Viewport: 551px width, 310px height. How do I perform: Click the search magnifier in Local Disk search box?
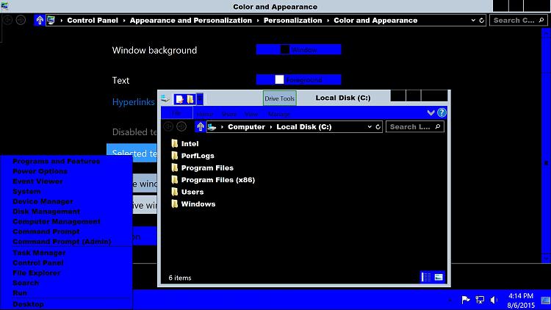tap(438, 126)
